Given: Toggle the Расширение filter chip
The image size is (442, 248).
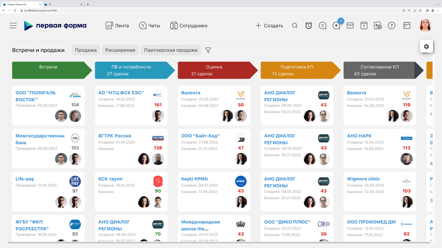Looking at the screenshot, I should [x=120, y=50].
